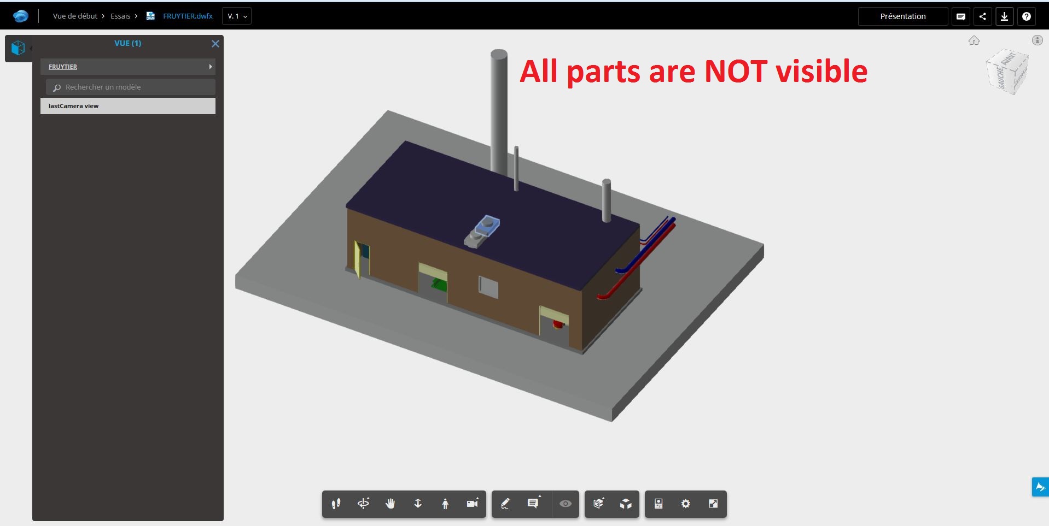1049x526 pixels.
Task: Click the Présentation button
Action: point(902,16)
